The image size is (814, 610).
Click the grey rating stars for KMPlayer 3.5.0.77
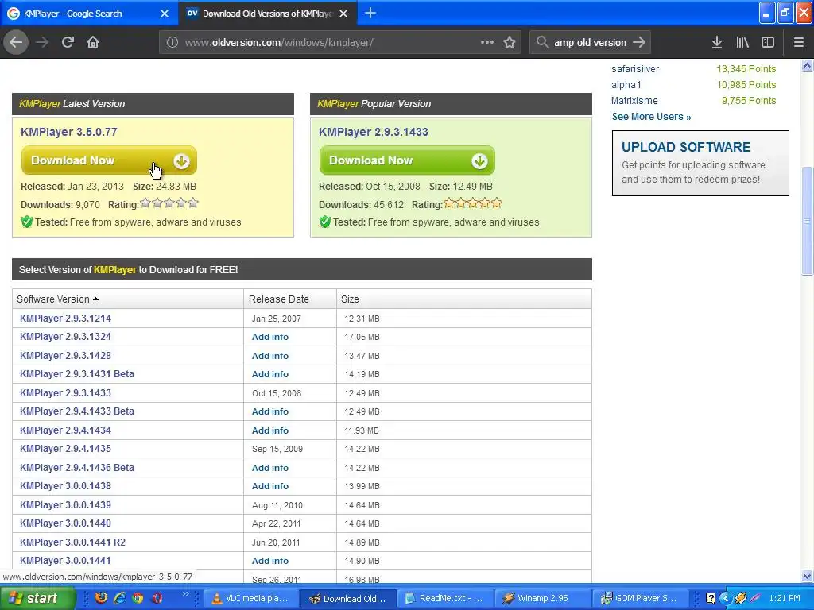point(169,203)
